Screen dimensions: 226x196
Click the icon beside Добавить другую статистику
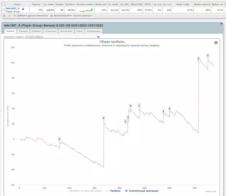click(x=15, y=15)
